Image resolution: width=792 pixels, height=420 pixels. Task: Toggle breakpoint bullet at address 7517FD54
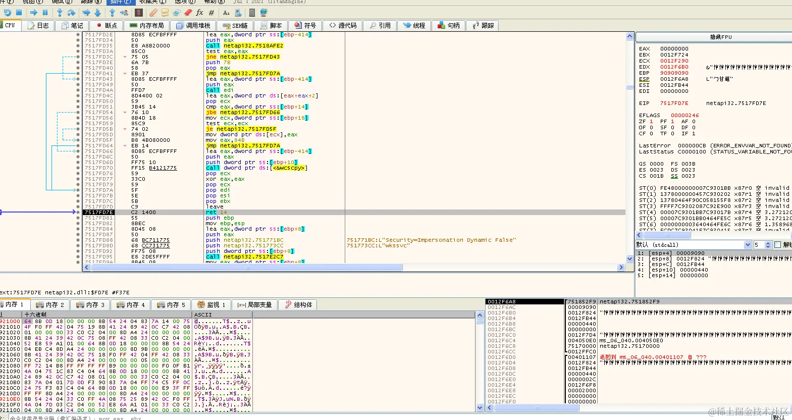(x=78, y=113)
